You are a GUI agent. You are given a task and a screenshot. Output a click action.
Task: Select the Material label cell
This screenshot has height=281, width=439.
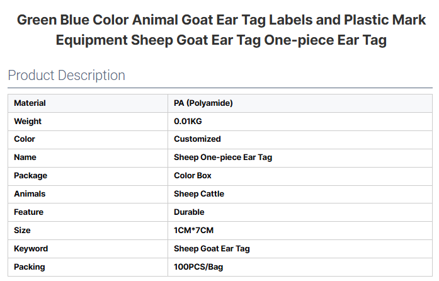[30, 103]
